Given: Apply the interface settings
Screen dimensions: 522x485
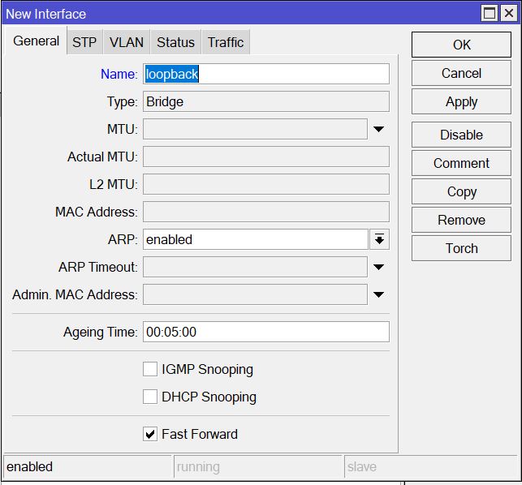Looking at the screenshot, I should [461, 101].
